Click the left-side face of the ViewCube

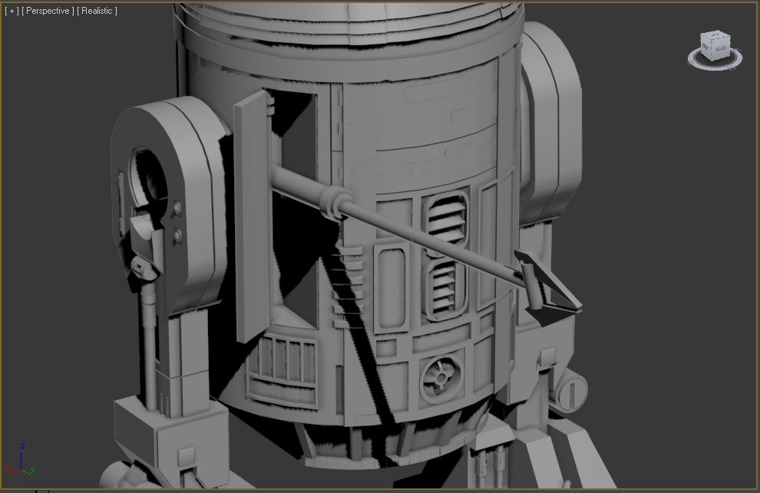point(705,47)
